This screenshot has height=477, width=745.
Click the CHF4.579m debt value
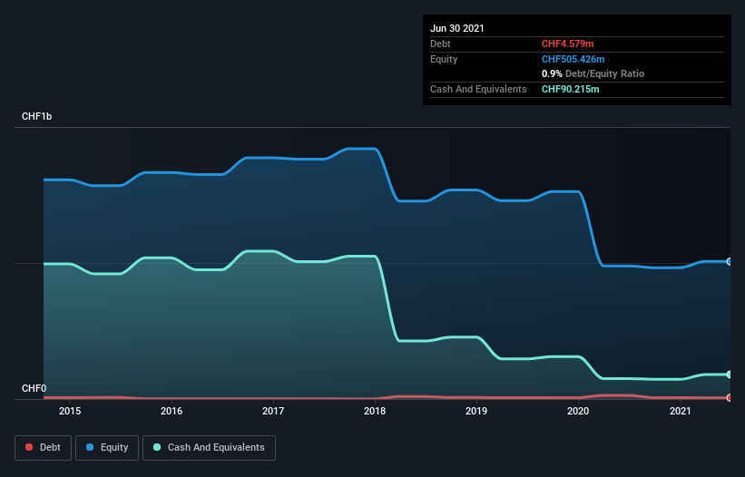point(568,44)
